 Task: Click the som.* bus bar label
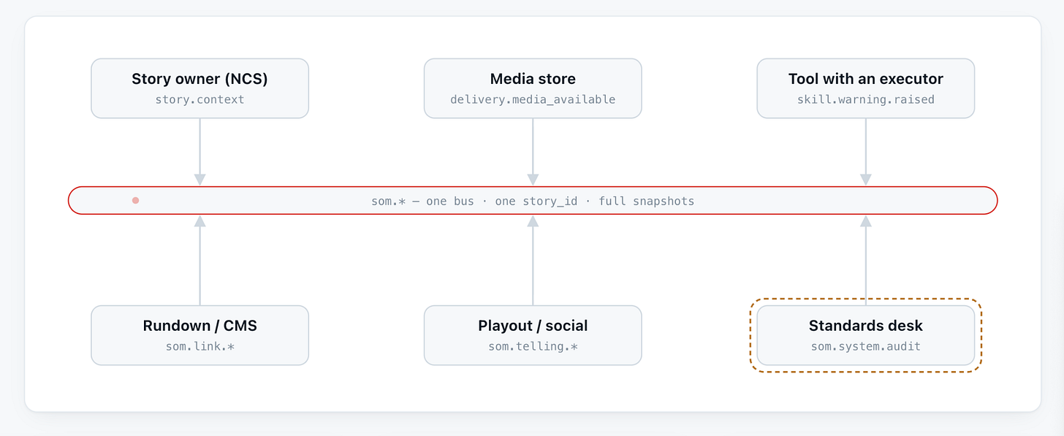[533, 201]
